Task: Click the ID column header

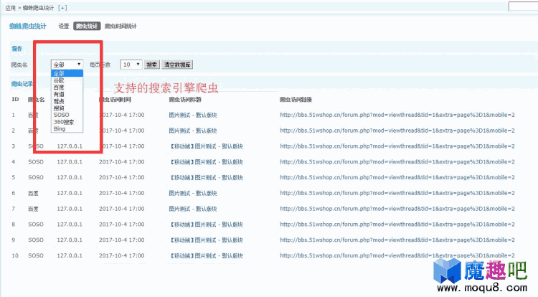Action: pyautogui.click(x=15, y=100)
